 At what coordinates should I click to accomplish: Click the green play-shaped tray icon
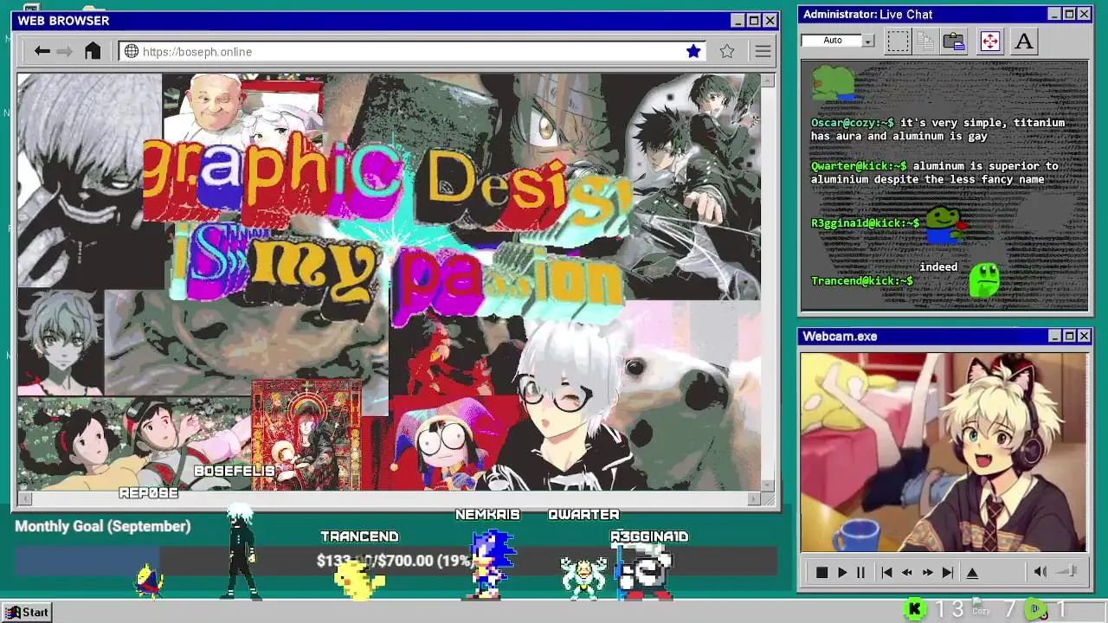1035,610
